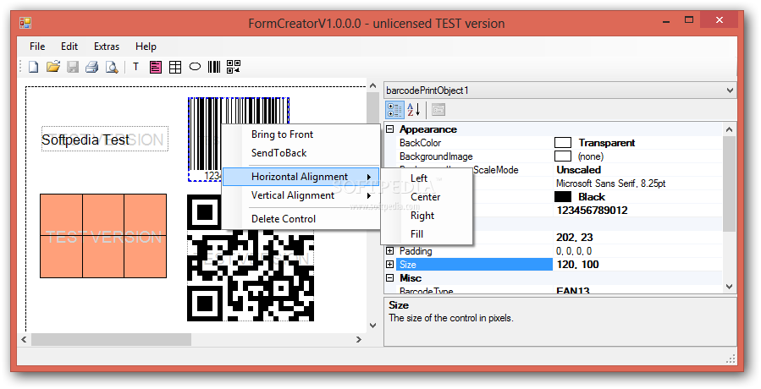
Task: Open a file with the folder icon
Action: tap(52, 67)
